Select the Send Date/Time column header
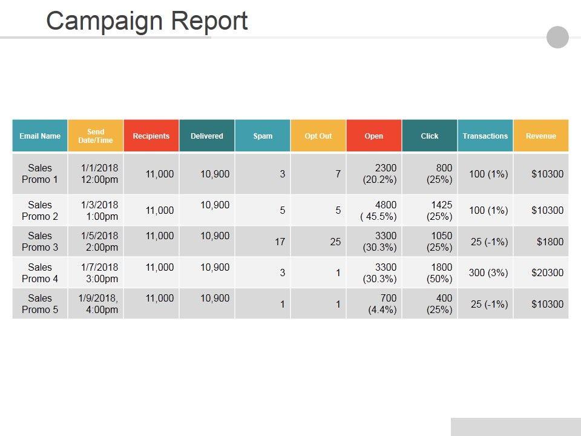The height and width of the screenshot is (436, 581). point(96,136)
